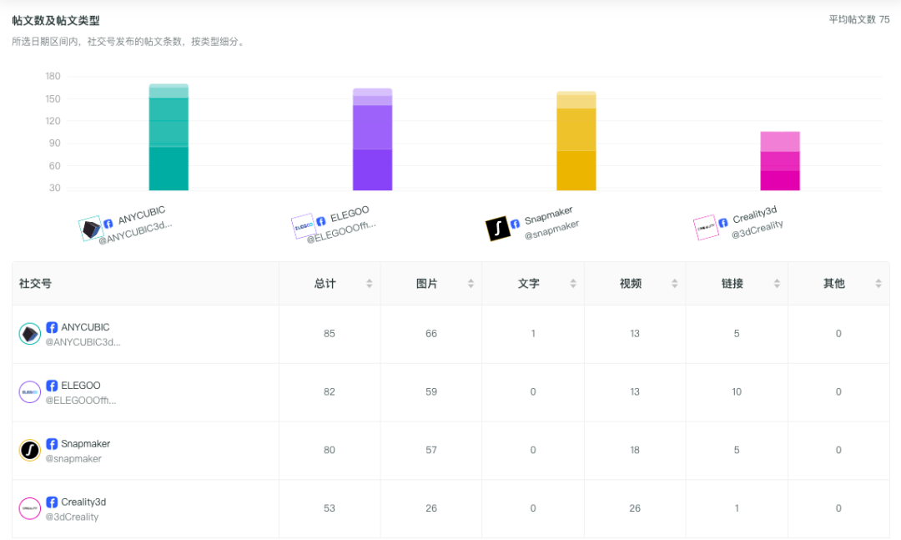The height and width of the screenshot is (540, 901).
Task: Click ELEGOO logo under chart axis
Action: [x=304, y=226]
